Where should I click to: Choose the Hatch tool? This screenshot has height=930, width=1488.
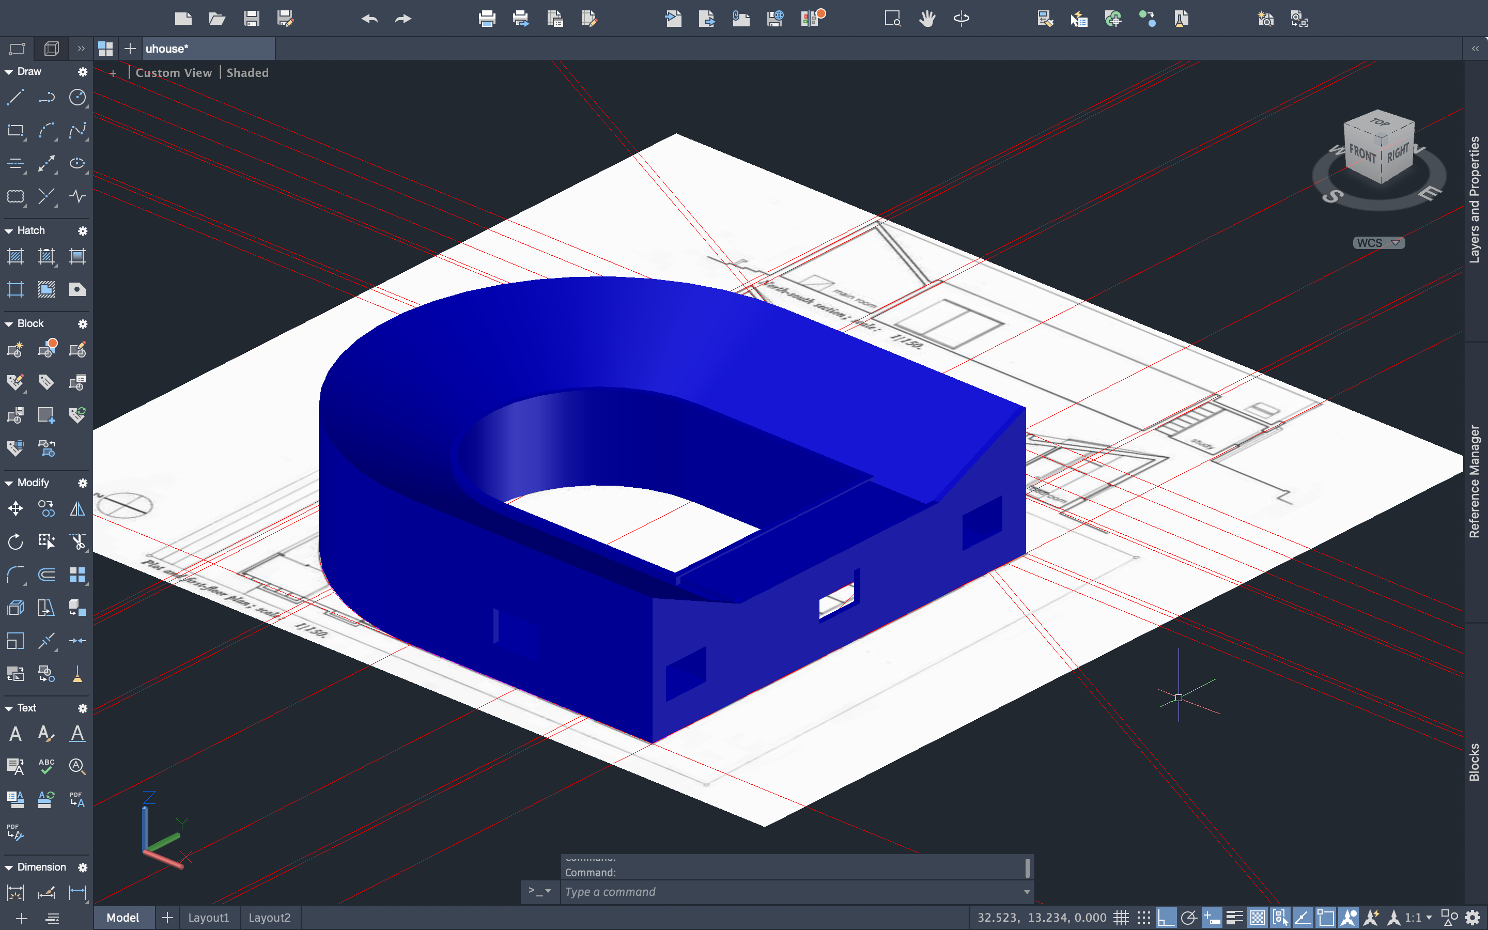coord(16,256)
